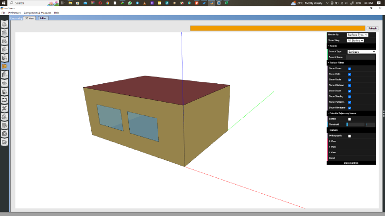Image resolution: width=385 pixels, height=216 pixels.
Task: Collapse the Potential Adjacency Issues section
Action: click(x=351, y=113)
